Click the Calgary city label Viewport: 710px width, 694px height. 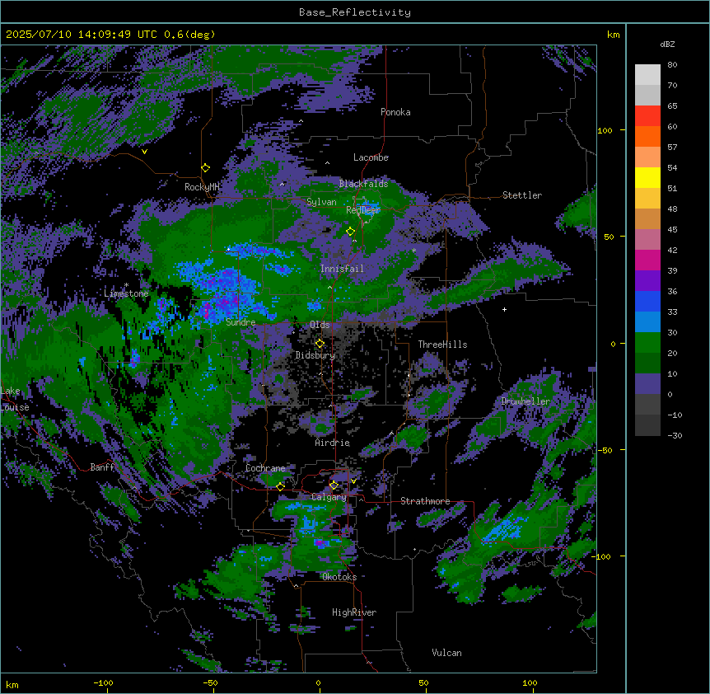click(329, 497)
